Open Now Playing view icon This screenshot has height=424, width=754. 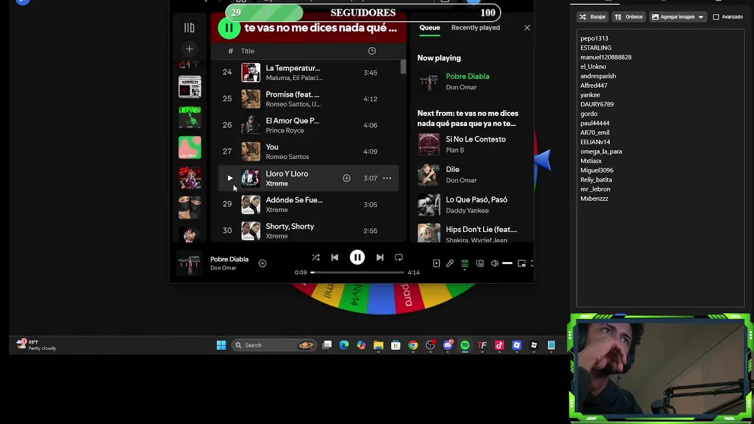436,263
